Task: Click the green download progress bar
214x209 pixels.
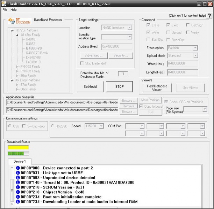Action: click(x=18, y=154)
